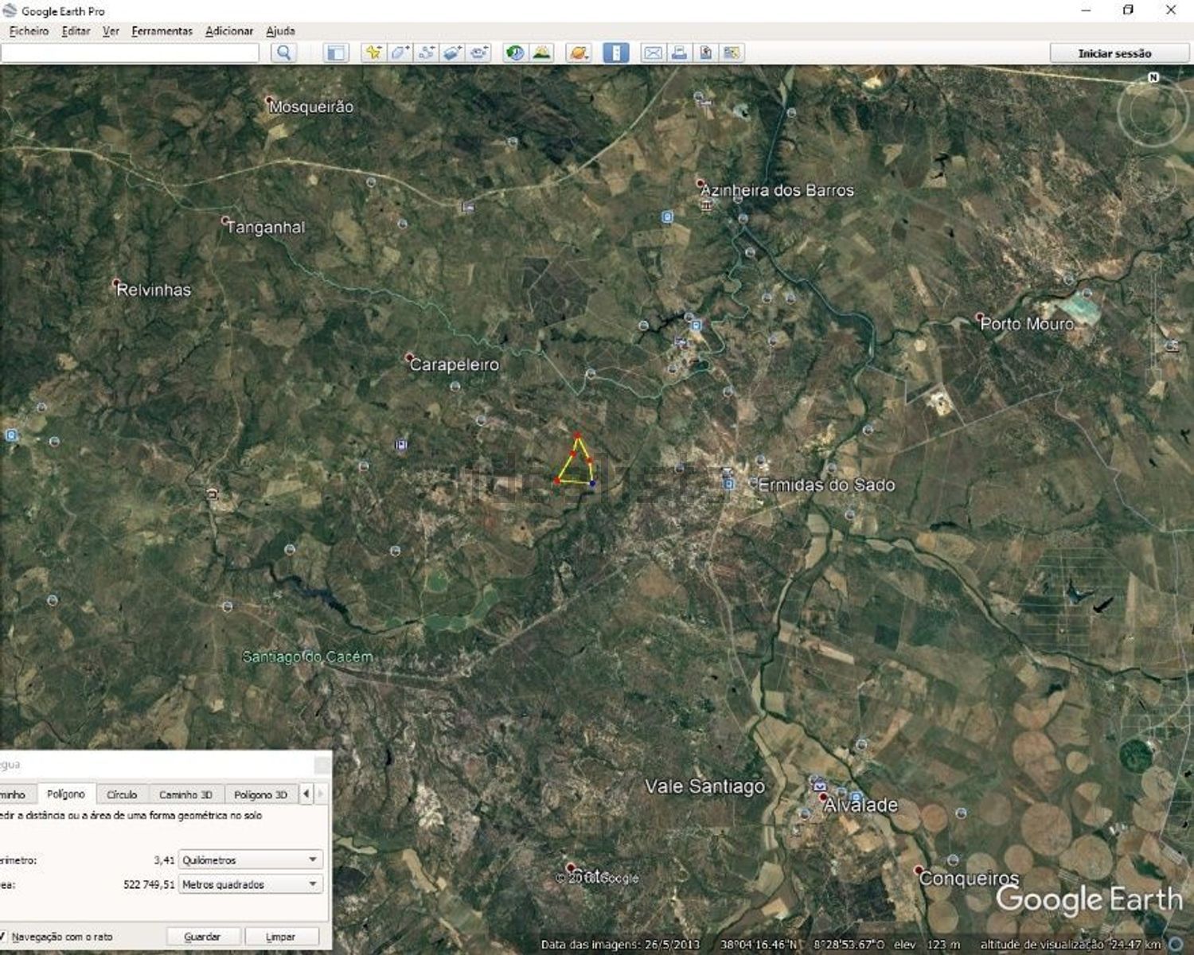Open the planet switcher dropdown icon
1194x955 pixels.
(x=579, y=53)
